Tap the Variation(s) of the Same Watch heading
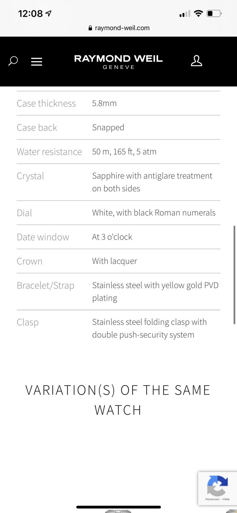Screen dimensions: 237x513 point(118,400)
